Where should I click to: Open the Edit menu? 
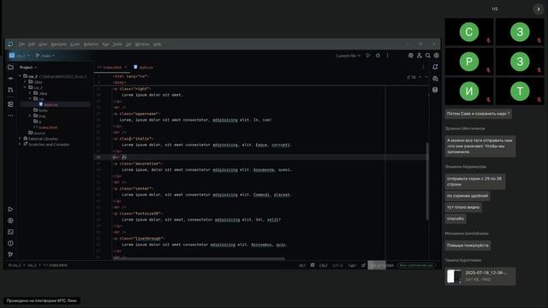32,44
